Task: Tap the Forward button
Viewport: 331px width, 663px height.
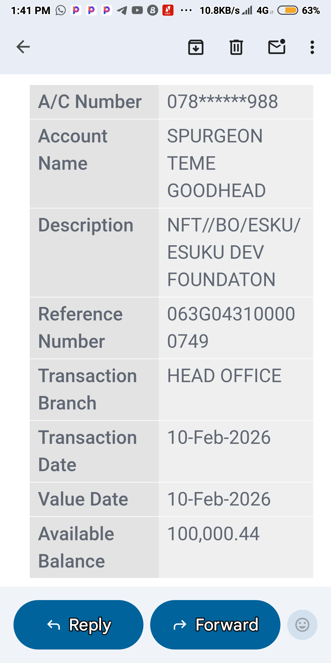Action: point(215,625)
